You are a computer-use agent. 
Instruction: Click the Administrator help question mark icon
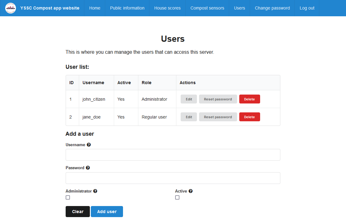[95, 191]
